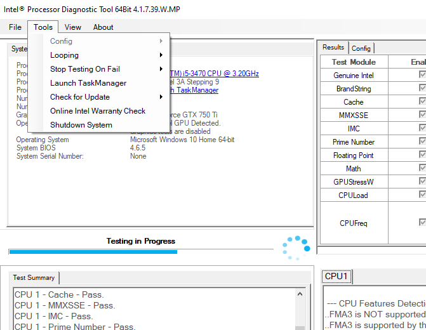The width and height of the screenshot is (426, 330).
Task: Select the Genuine Intel module cell
Action: point(354,76)
